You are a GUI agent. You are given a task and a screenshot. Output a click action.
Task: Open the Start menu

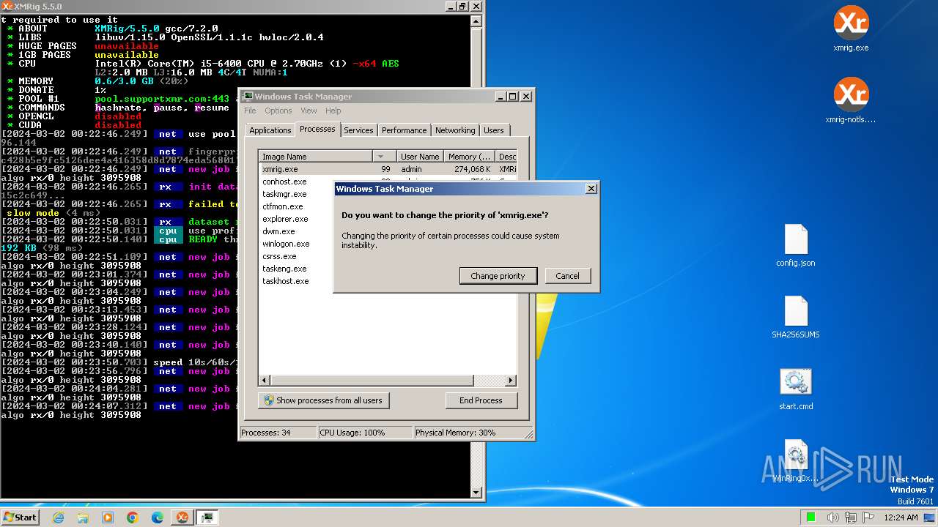pos(20,517)
